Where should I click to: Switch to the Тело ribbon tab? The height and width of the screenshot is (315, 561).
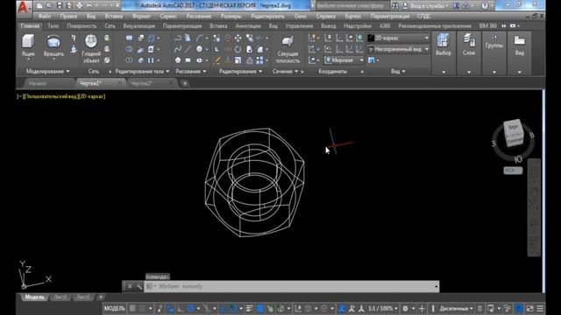pos(53,25)
